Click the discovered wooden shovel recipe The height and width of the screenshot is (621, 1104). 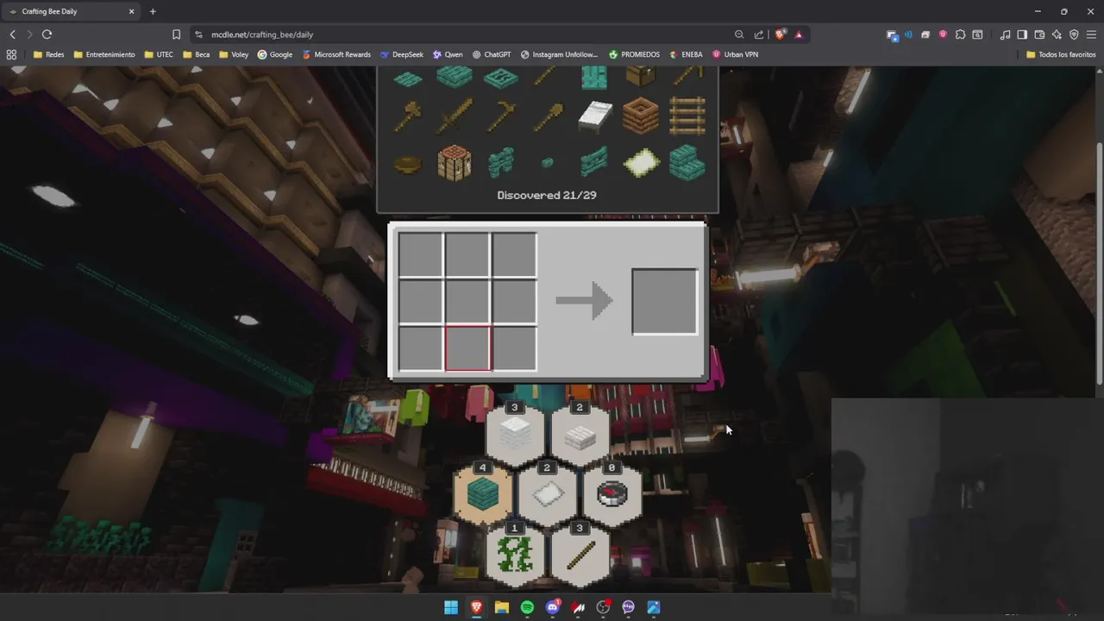[x=548, y=116]
